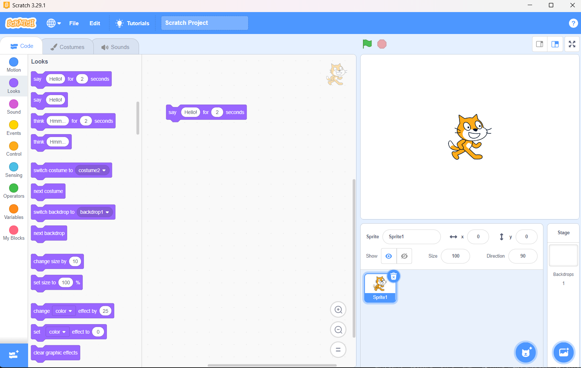Choose a new backdrop for the stage
581x368 pixels.
pyautogui.click(x=563, y=353)
